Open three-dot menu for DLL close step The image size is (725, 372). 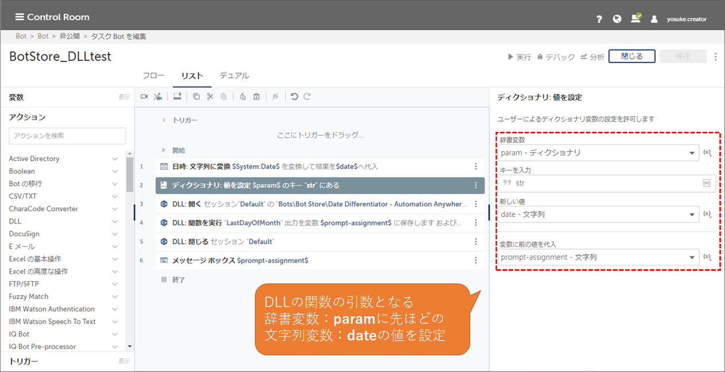point(476,241)
